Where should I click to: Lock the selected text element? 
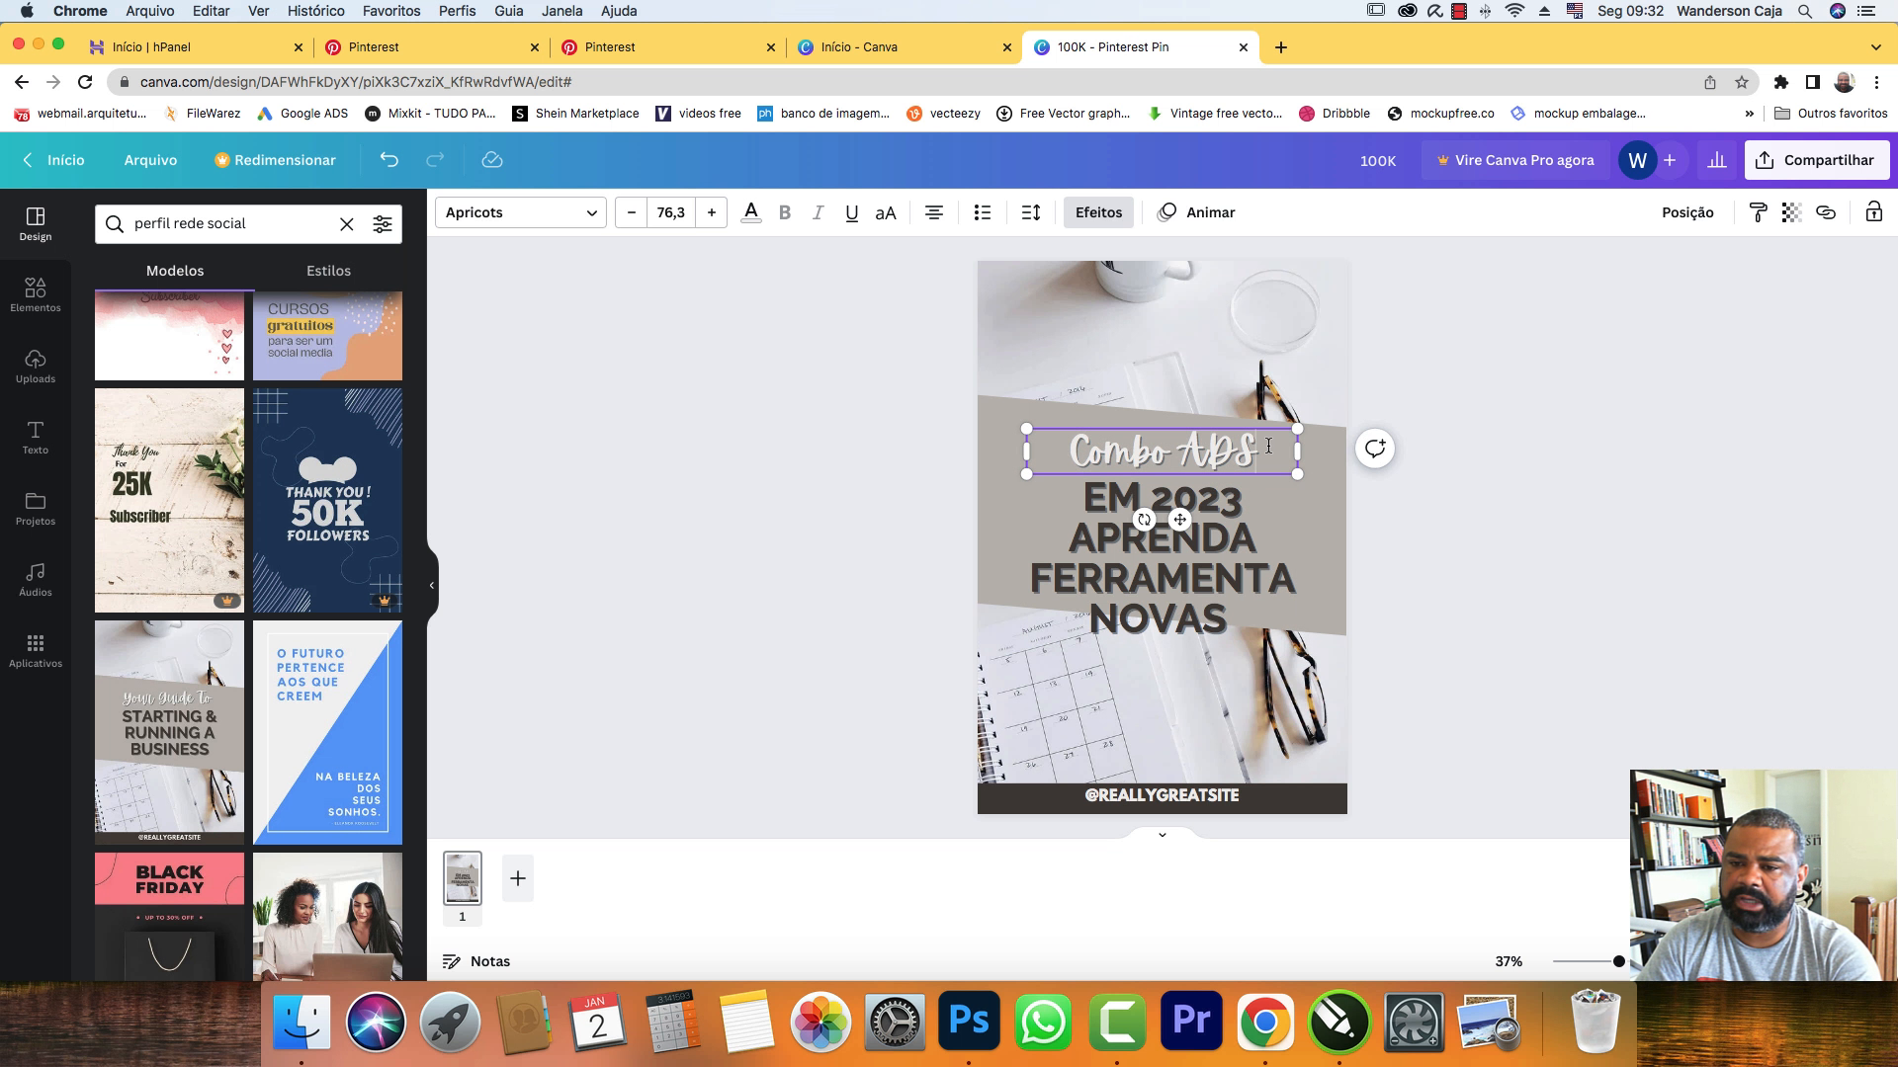tap(1873, 212)
